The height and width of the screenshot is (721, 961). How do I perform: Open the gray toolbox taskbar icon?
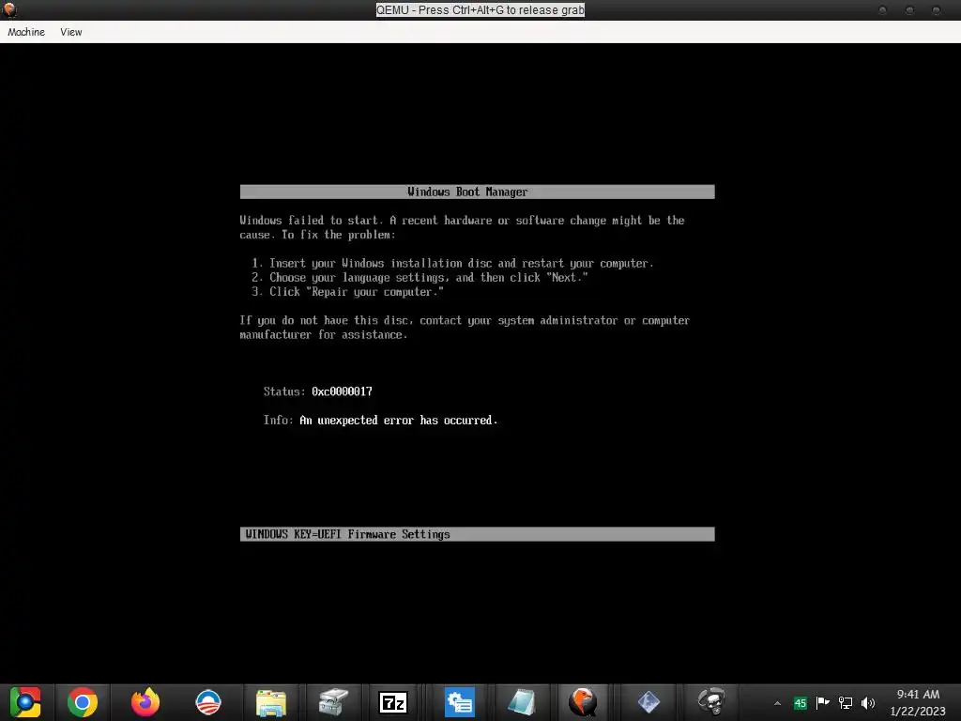pos(333,702)
